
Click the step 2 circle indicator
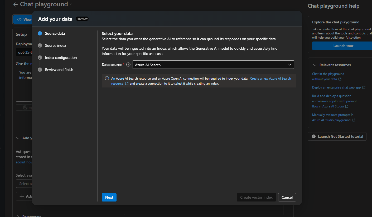pos(40,45)
